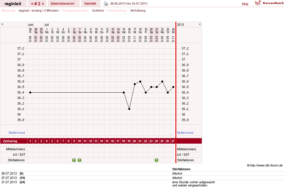
Task: Click the 06.07.2013 (9) Alkohol entry
Action: (142, 173)
